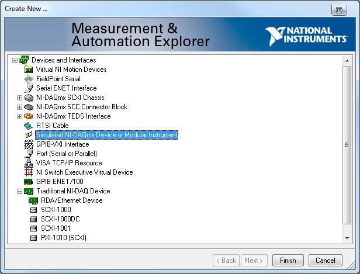The width and height of the screenshot is (360, 274).
Task: Click the Devices and Interfaces board icon
Action: click(x=24, y=60)
